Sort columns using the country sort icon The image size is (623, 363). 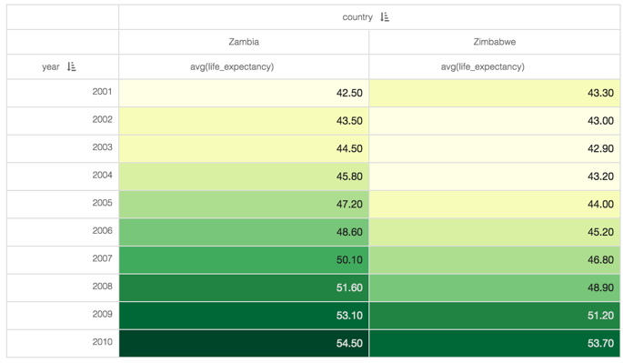[x=385, y=17]
